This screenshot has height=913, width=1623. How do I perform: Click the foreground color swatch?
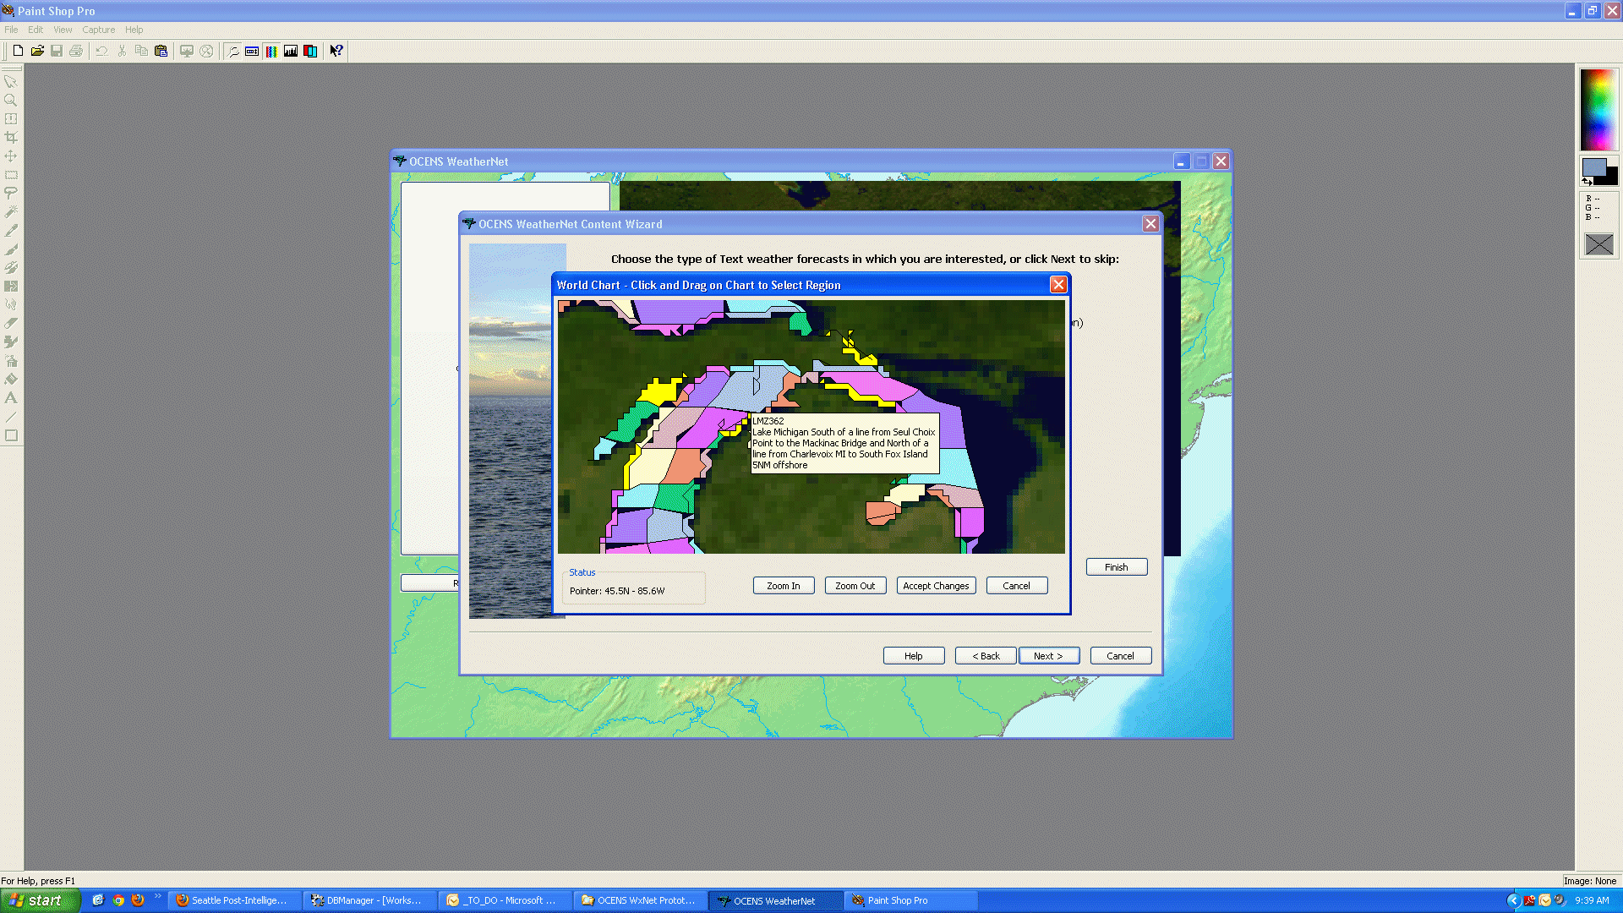pyautogui.click(x=1593, y=167)
